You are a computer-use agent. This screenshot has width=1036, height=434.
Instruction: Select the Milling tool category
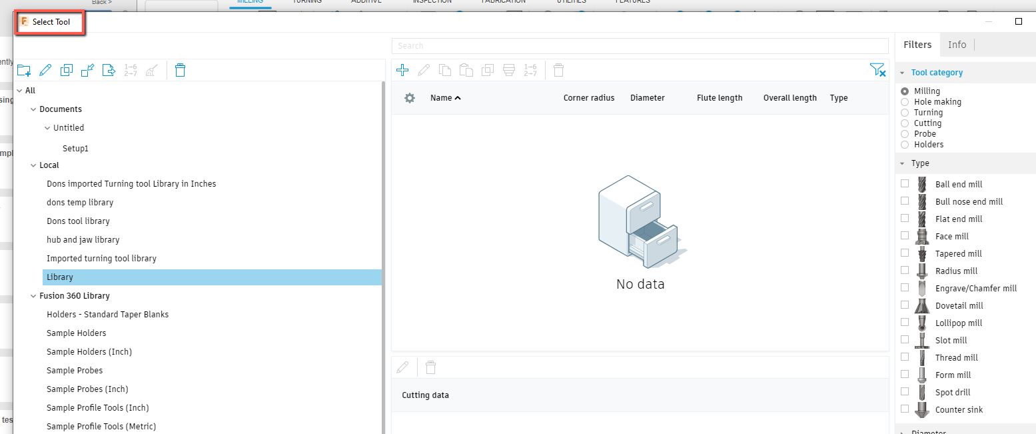coord(904,91)
